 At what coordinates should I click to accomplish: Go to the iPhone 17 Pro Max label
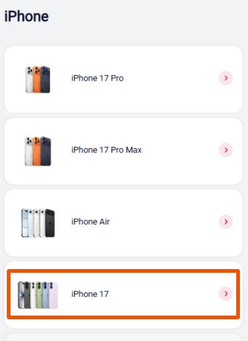tap(107, 150)
